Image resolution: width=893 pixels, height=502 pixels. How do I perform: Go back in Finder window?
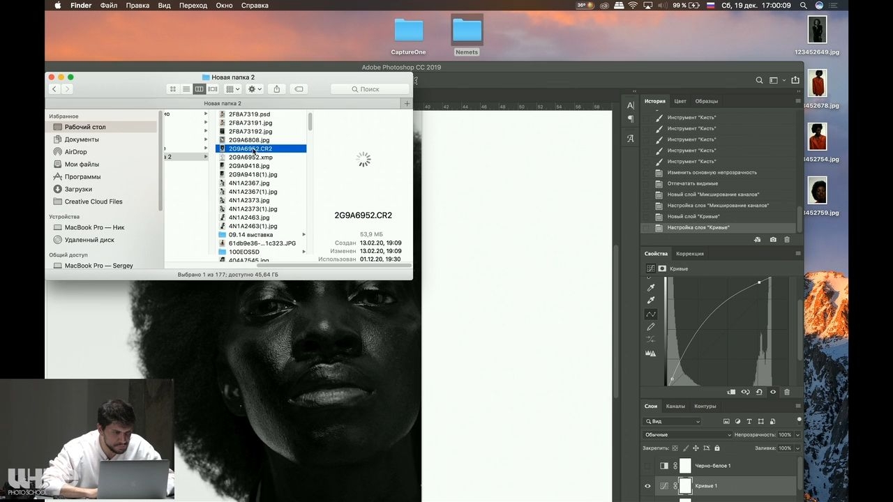54,89
